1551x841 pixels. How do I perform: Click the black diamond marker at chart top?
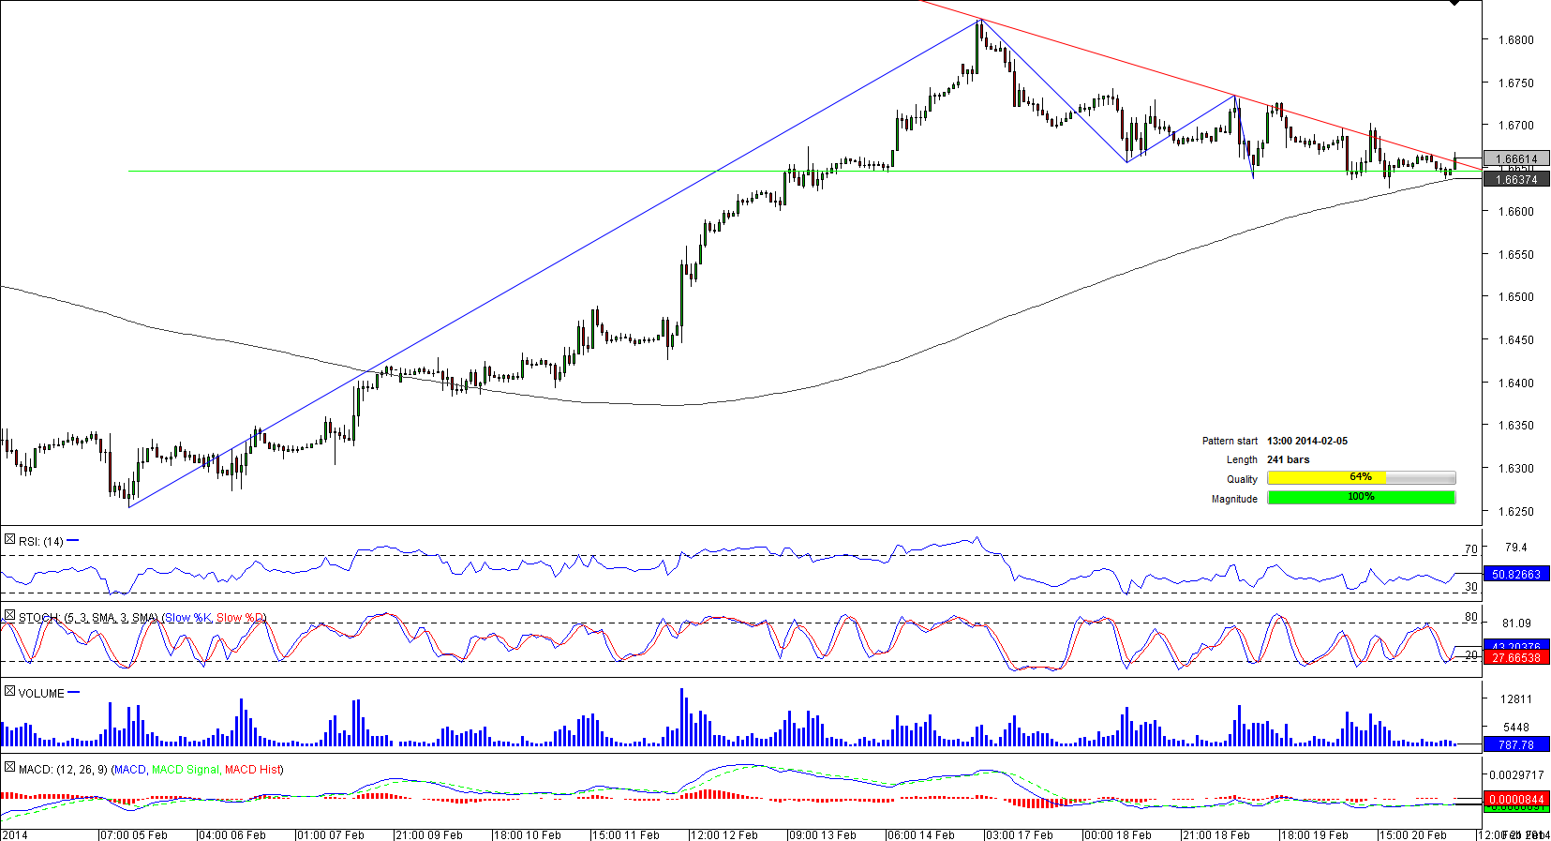click(x=1454, y=3)
